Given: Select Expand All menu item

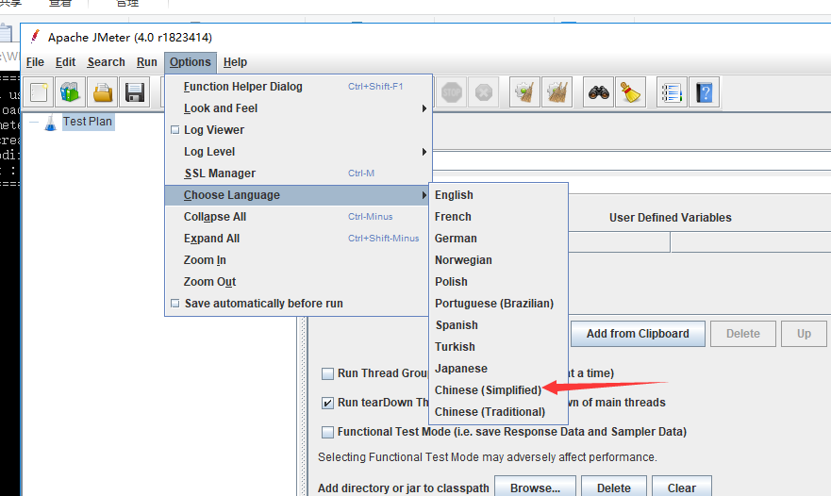Looking at the screenshot, I should tap(299, 239).
